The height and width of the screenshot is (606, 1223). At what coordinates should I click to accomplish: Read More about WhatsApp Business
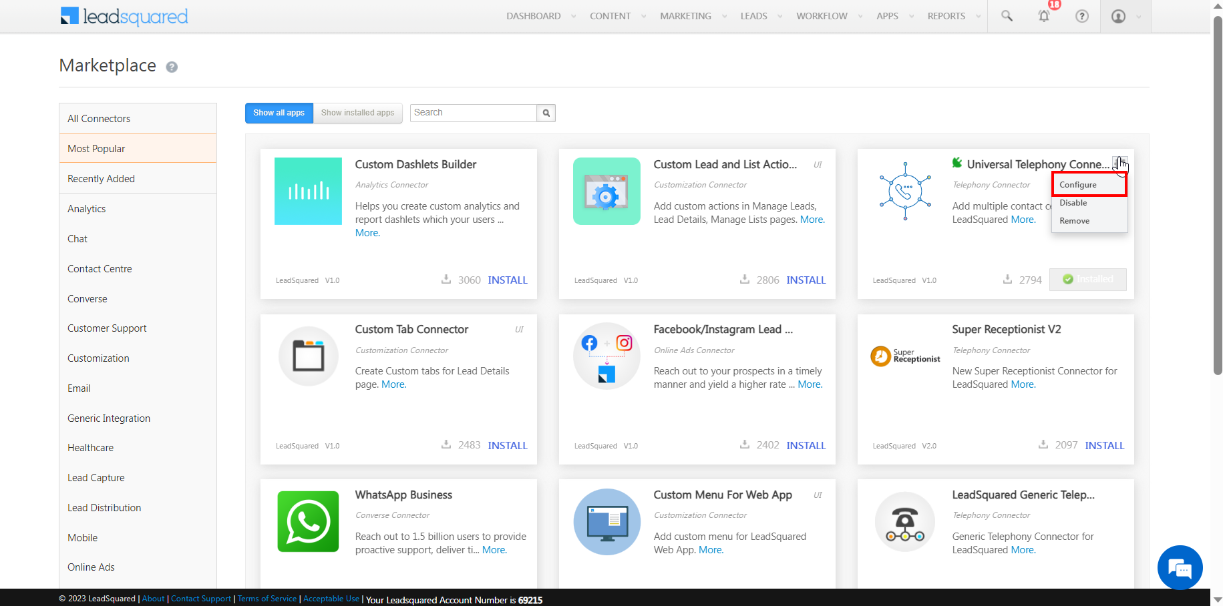(x=494, y=550)
